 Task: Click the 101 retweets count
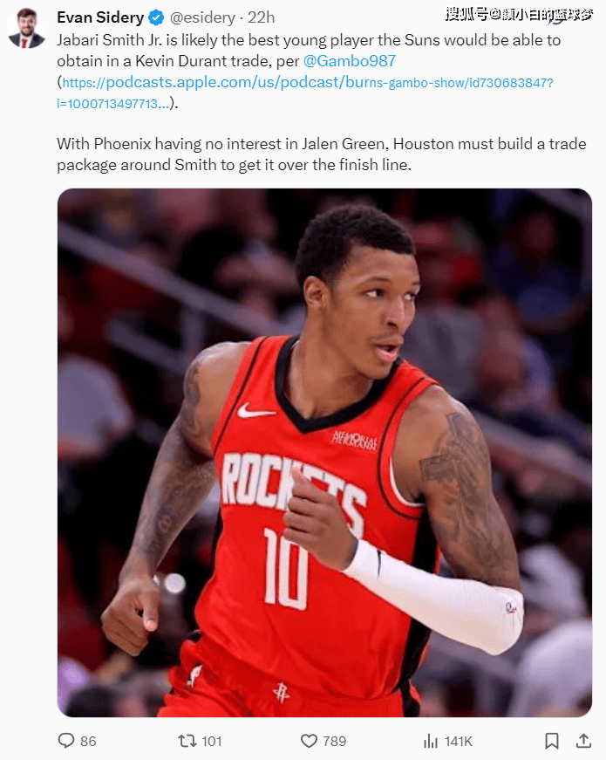[211, 741]
